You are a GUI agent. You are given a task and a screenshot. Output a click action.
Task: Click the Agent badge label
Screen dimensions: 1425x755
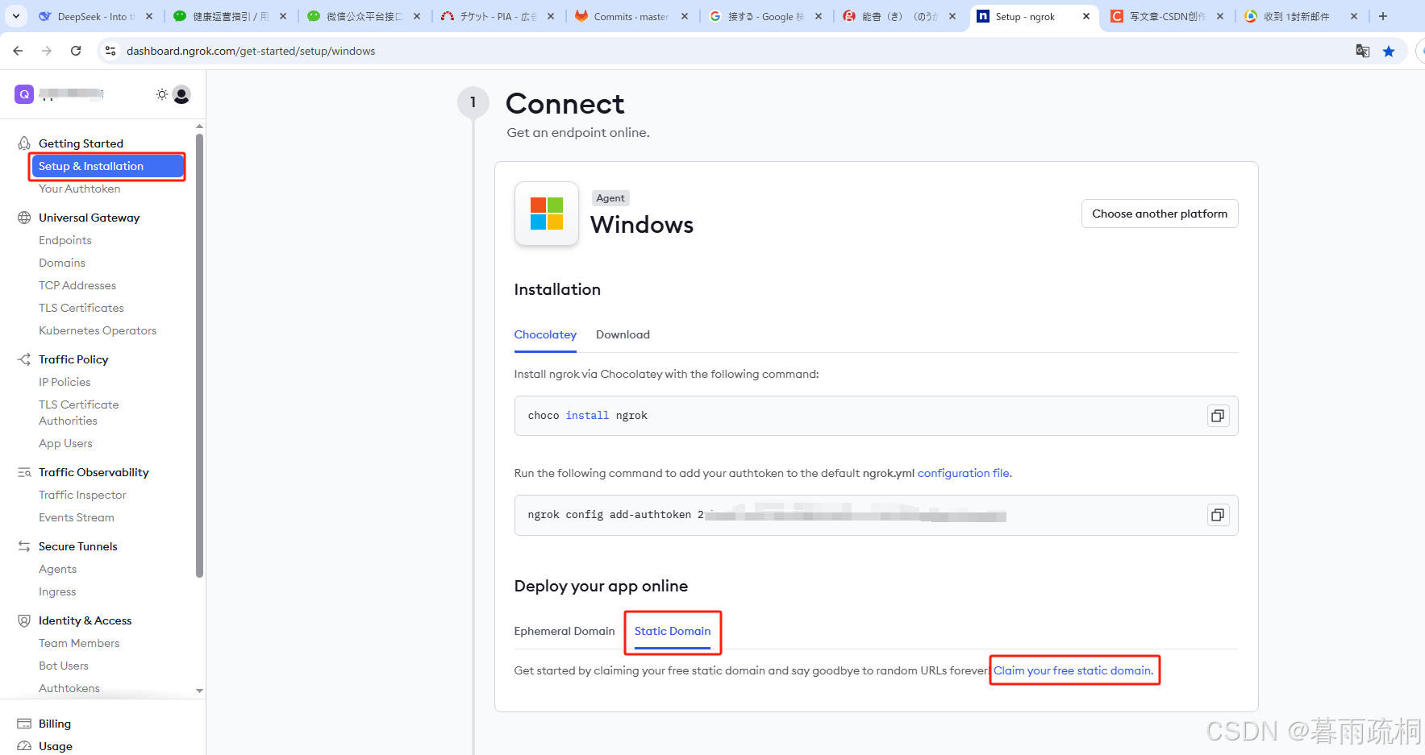610,198
